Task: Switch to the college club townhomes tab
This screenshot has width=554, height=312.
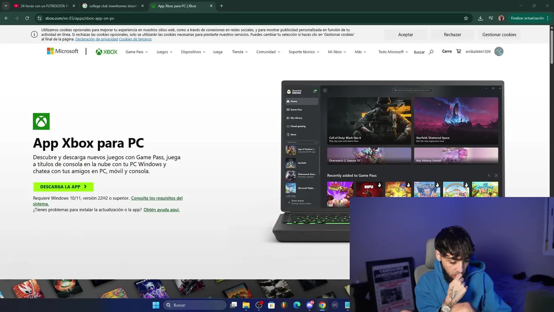Action: (x=113, y=6)
